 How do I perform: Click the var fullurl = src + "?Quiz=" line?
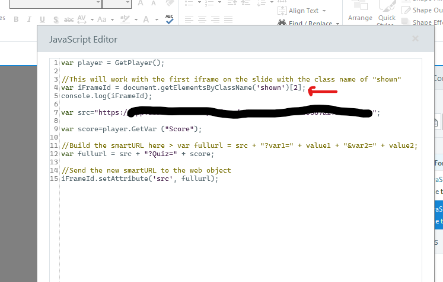[x=138, y=154]
